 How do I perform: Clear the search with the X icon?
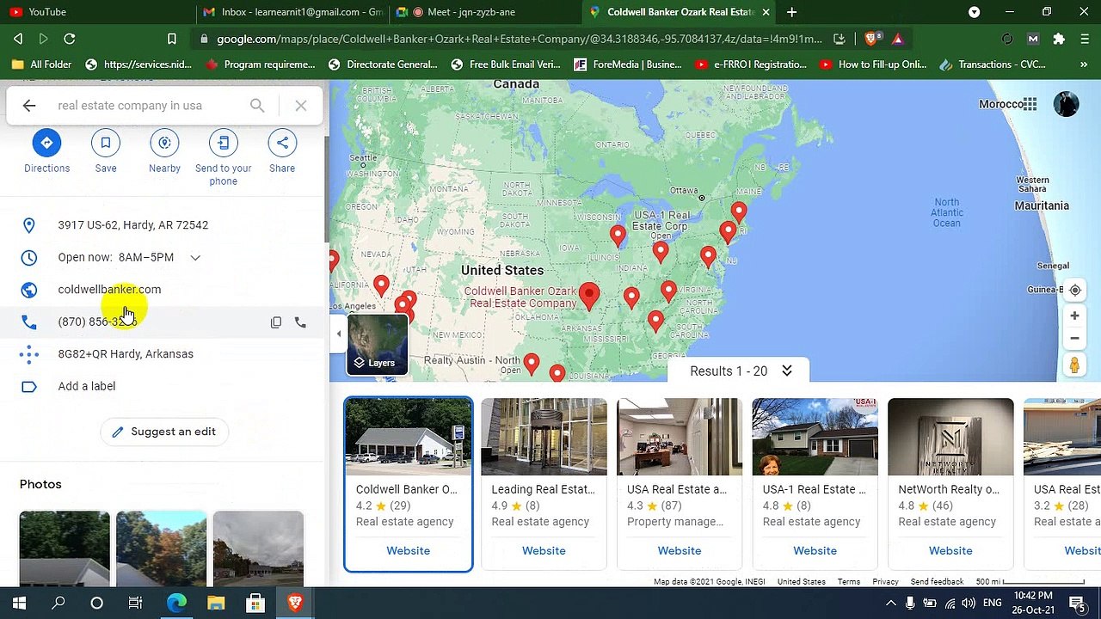pos(301,106)
